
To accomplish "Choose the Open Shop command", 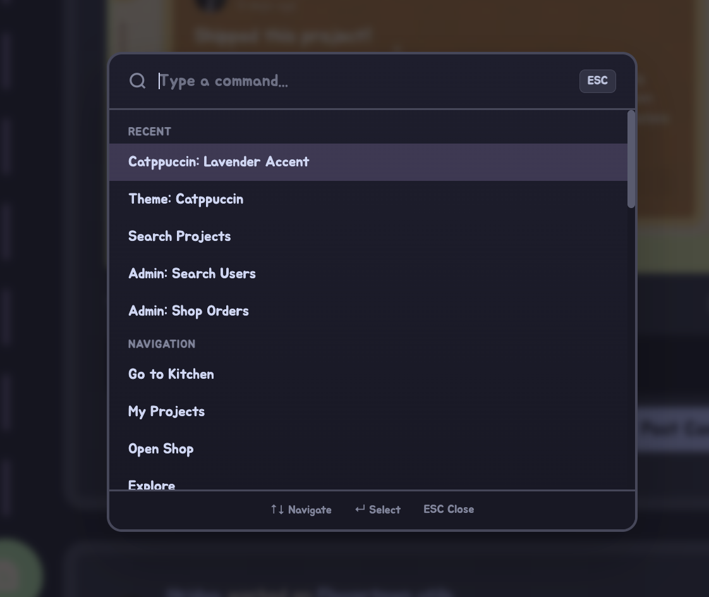I will (161, 449).
